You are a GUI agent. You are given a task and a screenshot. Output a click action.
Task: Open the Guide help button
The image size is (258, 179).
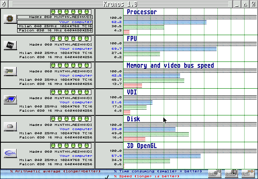pyautogui.click(x=231, y=174)
